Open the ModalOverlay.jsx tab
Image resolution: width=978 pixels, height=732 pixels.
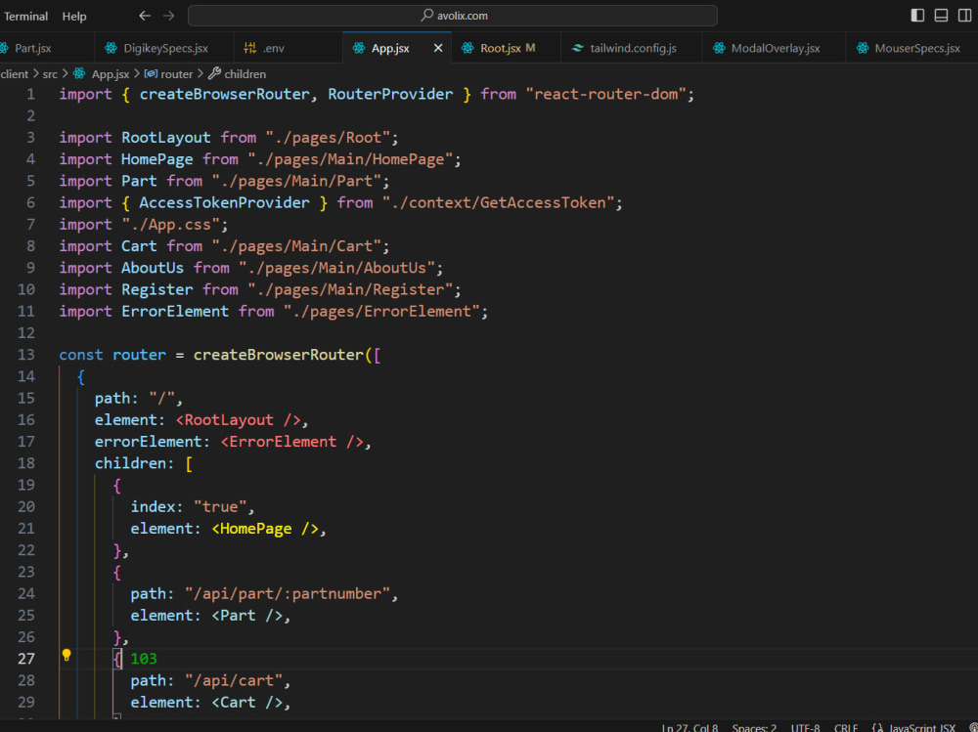coord(776,48)
